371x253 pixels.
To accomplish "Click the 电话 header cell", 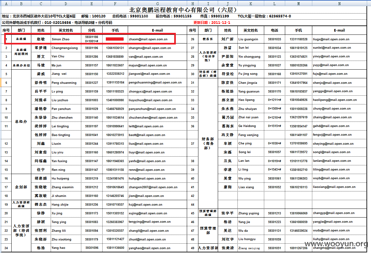I will 275,30.
